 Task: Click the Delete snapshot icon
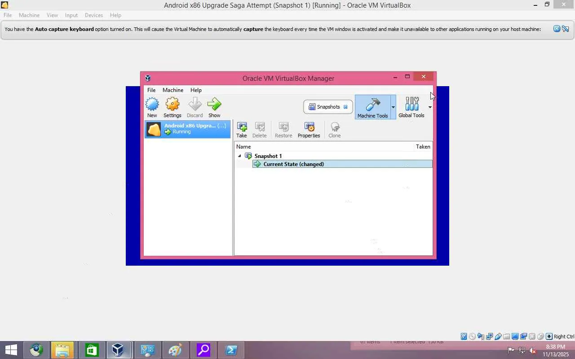(260, 127)
